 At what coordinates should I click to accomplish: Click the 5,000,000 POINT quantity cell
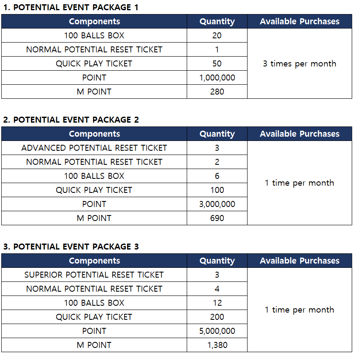pos(217,331)
